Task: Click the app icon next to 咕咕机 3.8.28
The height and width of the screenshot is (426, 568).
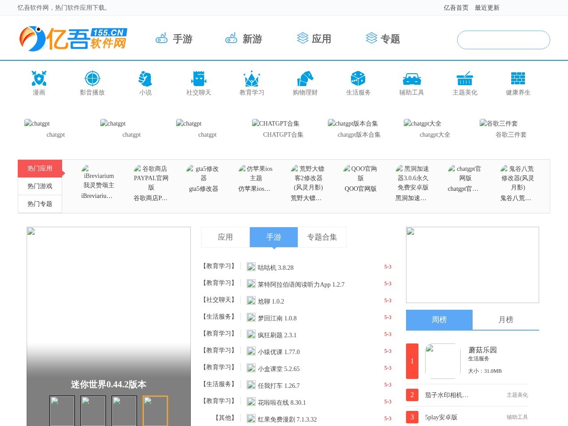Action: pyautogui.click(x=251, y=267)
